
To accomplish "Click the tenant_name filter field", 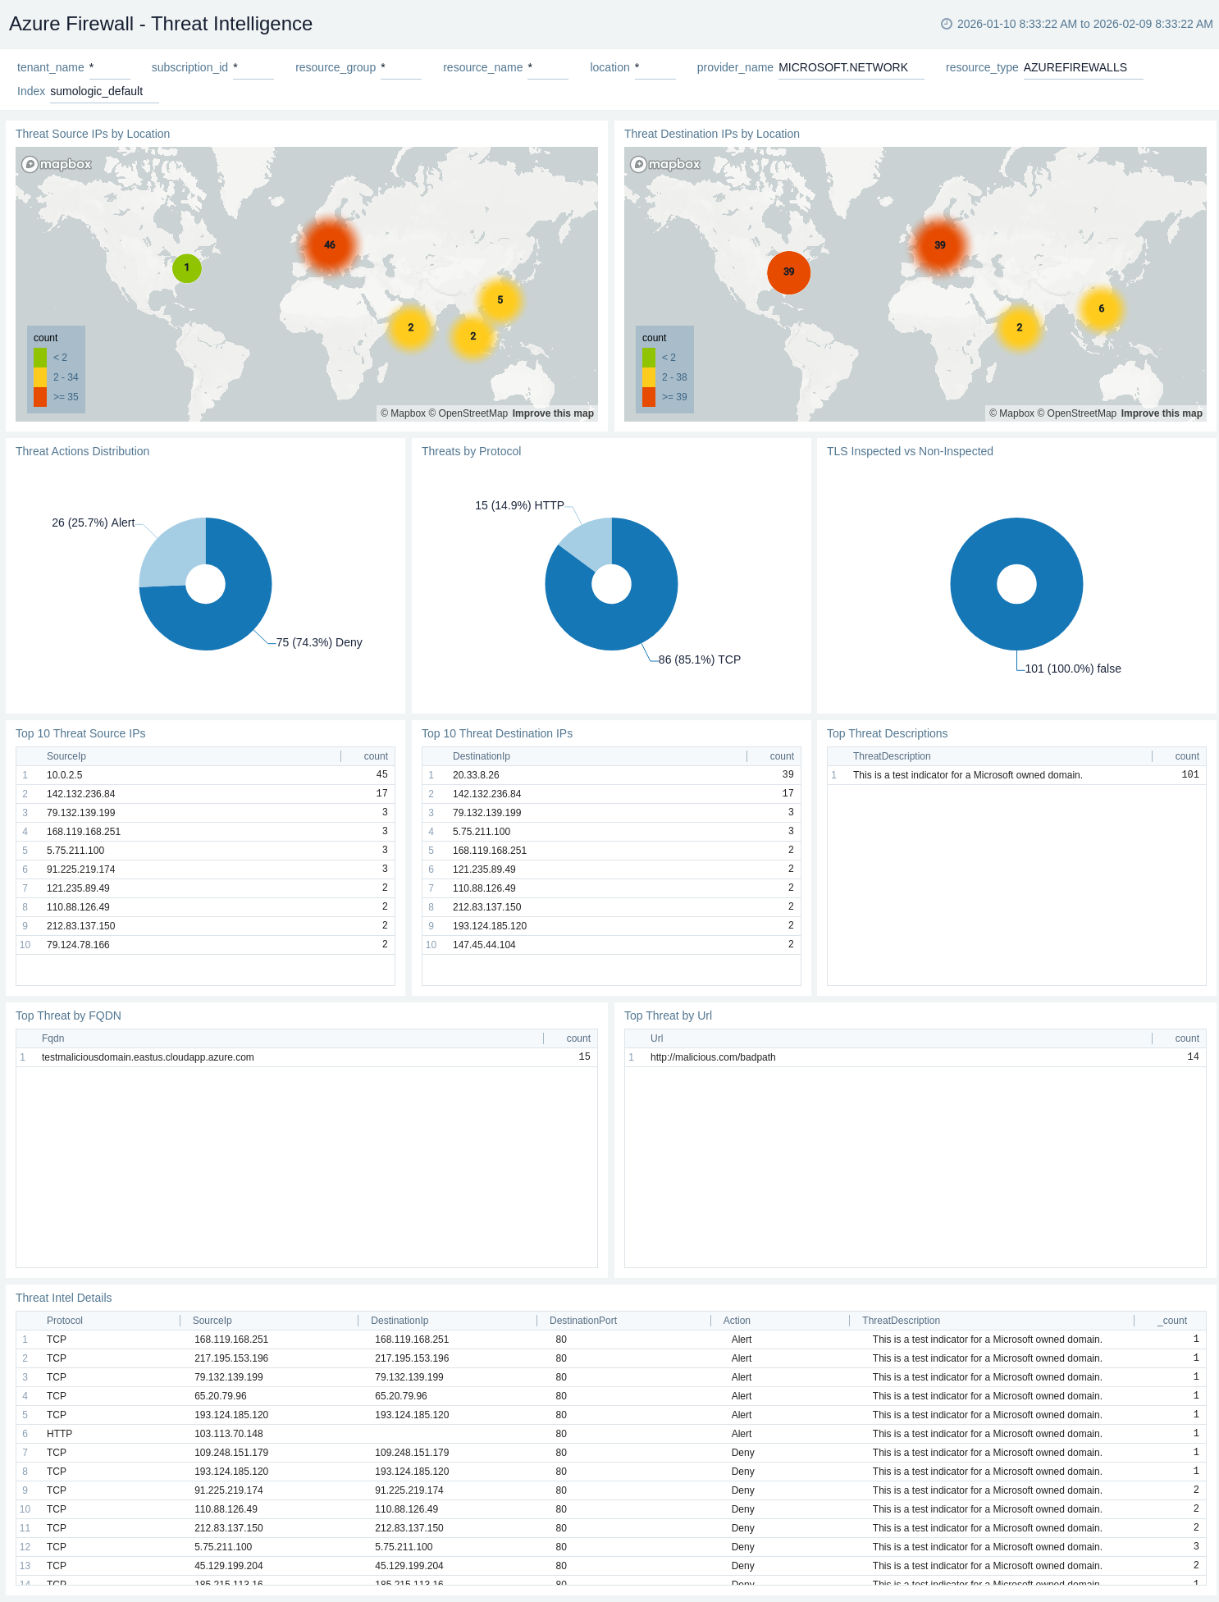I will (108, 68).
